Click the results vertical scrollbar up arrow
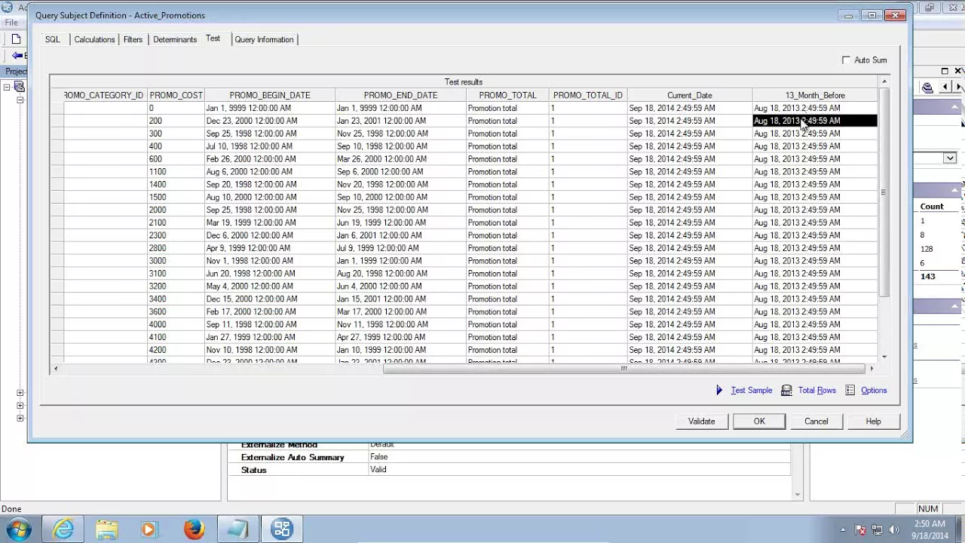 click(884, 81)
